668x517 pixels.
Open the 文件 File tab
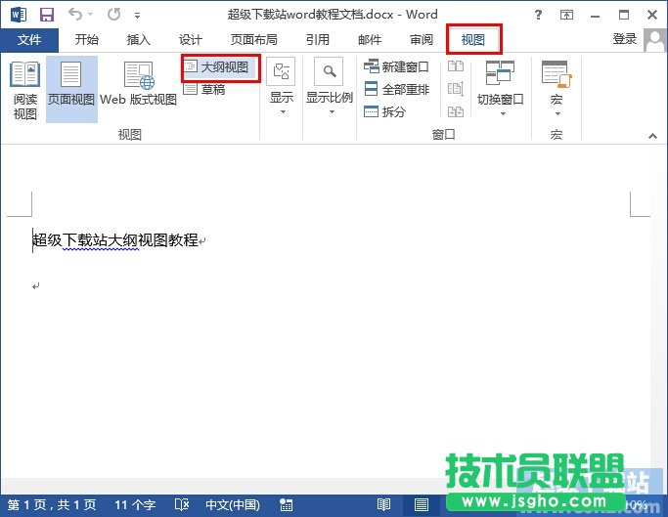click(29, 40)
